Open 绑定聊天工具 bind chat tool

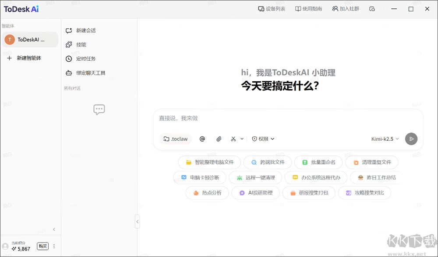tap(85, 73)
